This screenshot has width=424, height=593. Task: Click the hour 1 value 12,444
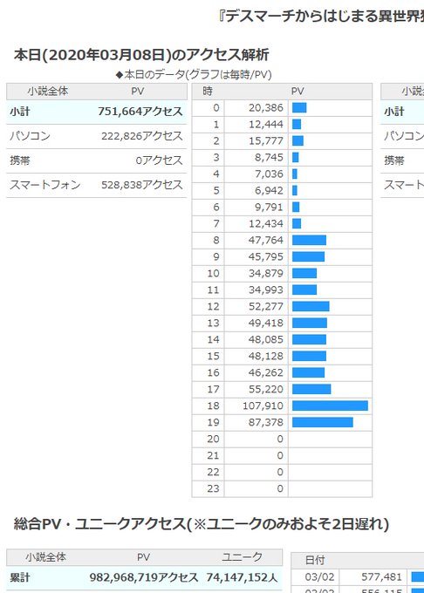[x=266, y=125]
